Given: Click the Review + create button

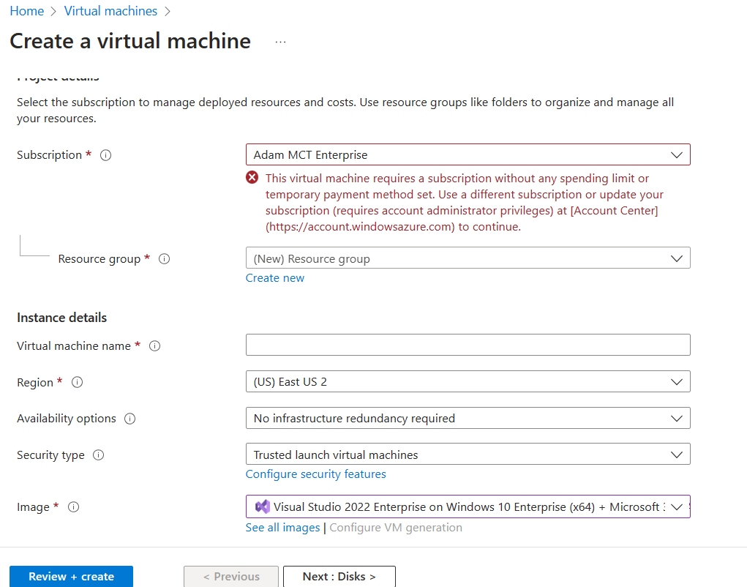Looking at the screenshot, I should click(71, 577).
